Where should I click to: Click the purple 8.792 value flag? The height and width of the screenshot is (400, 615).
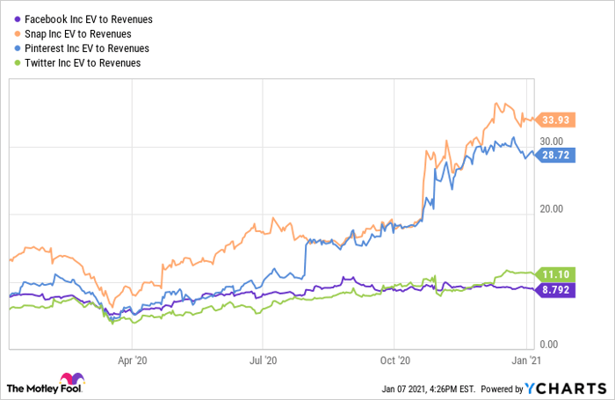click(x=558, y=289)
